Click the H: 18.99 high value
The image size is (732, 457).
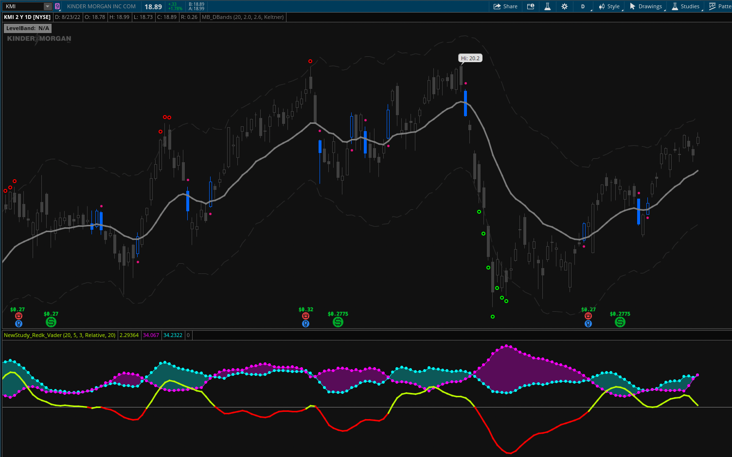(x=119, y=17)
